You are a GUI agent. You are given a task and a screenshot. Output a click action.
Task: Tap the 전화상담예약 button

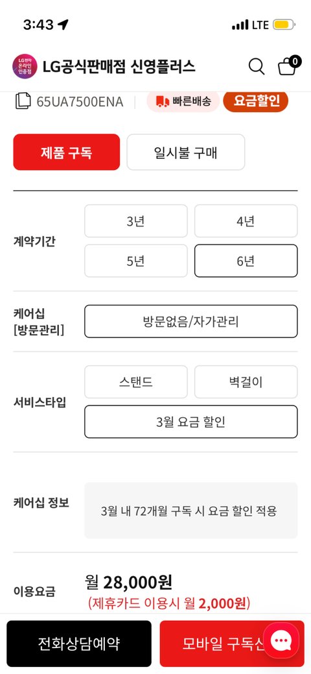tap(79, 644)
